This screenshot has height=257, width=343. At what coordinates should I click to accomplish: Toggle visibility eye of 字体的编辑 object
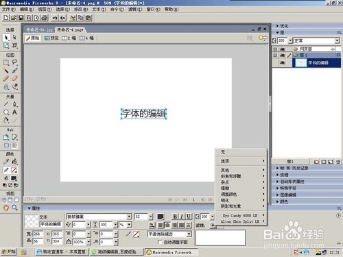click(282, 63)
